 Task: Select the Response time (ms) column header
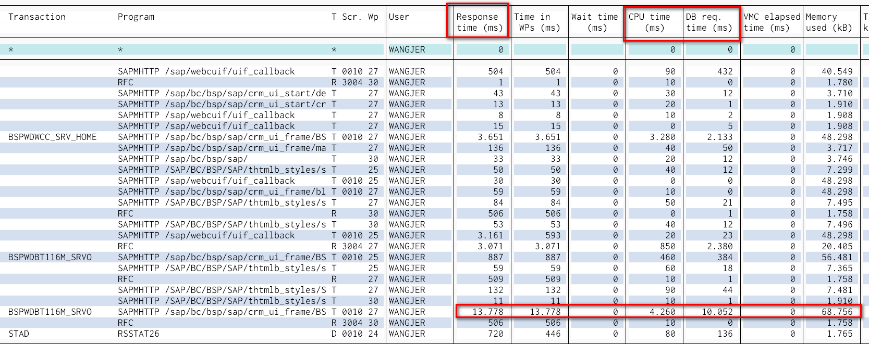(x=480, y=22)
